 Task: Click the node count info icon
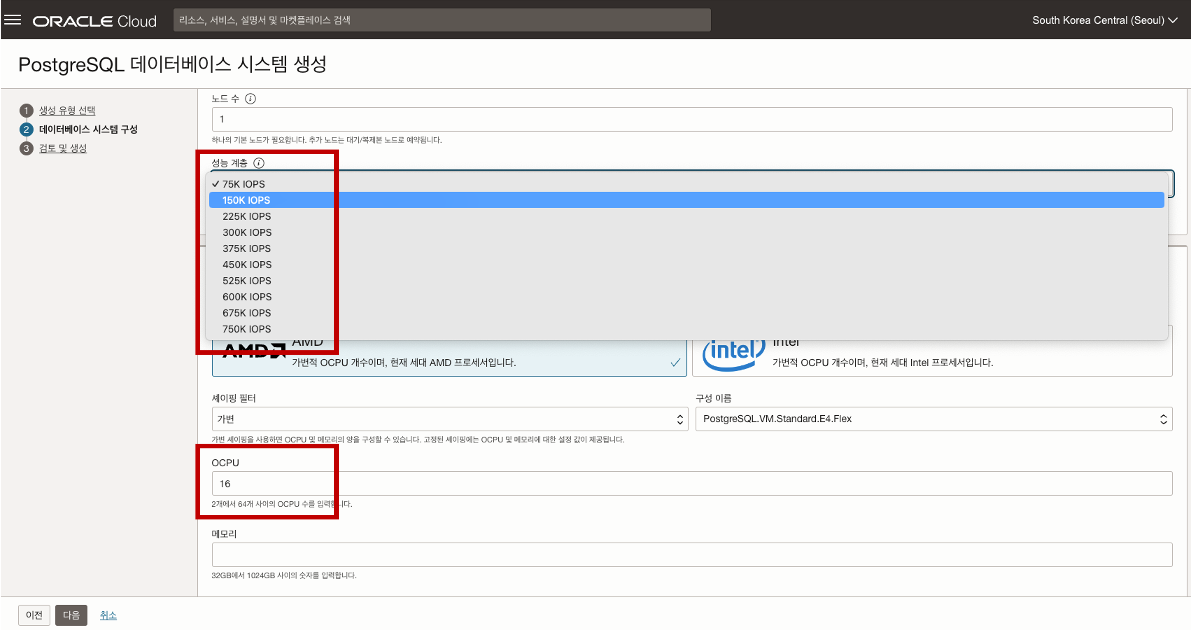coord(250,99)
